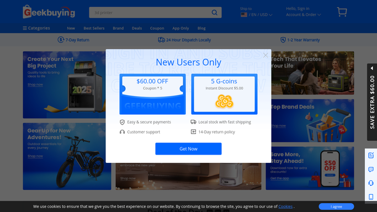Select the Best Sellers menu item

pos(94,28)
